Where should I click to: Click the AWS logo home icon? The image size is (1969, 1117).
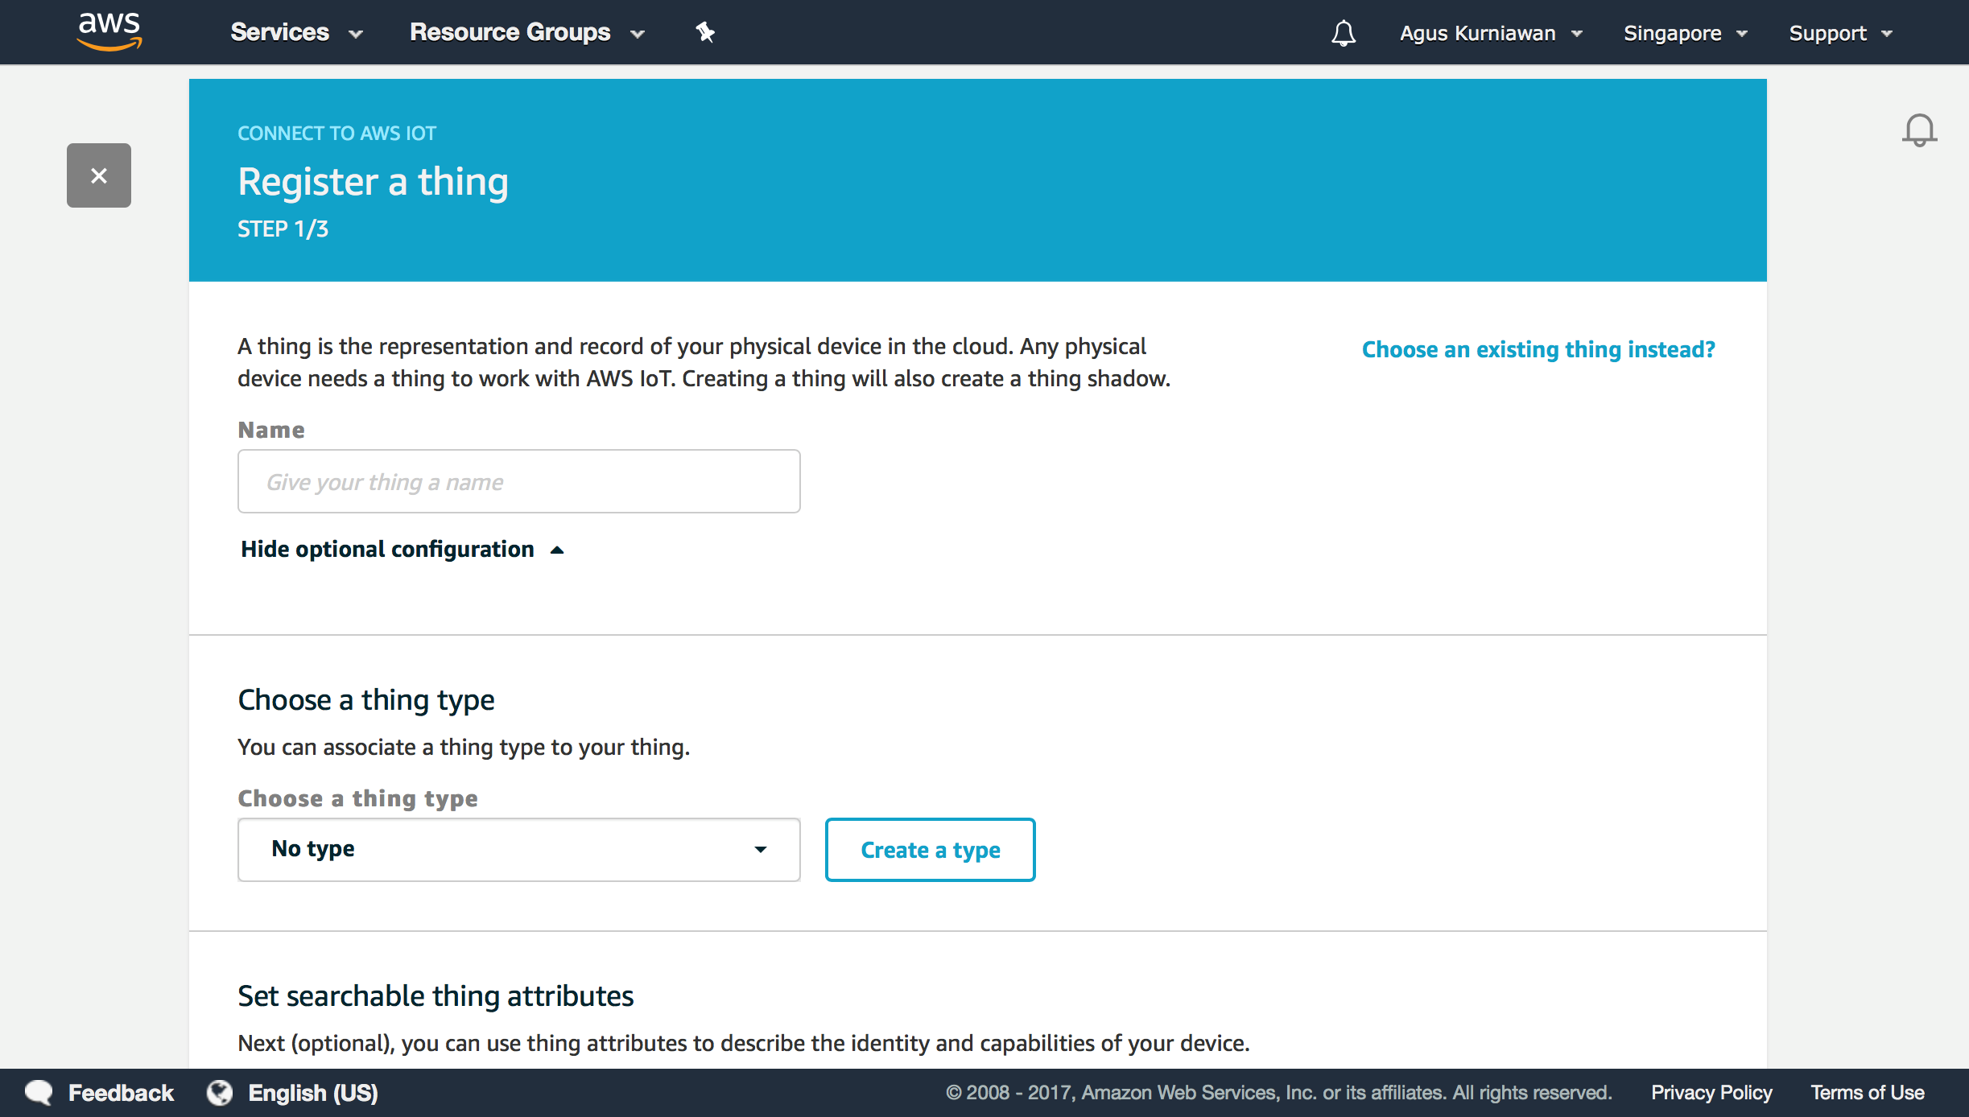(109, 32)
